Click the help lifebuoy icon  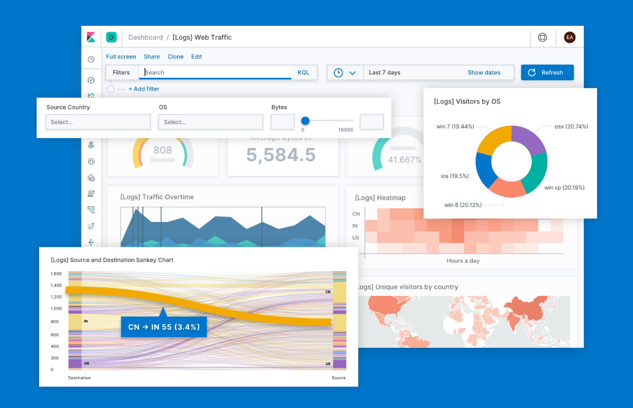pos(543,37)
